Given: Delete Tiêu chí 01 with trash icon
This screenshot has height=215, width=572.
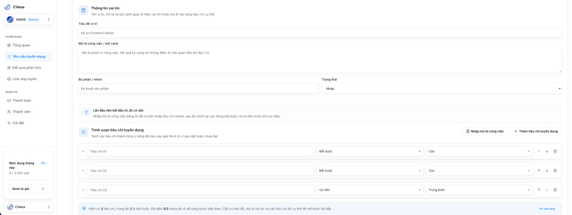Looking at the screenshot, I should pyautogui.click(x=555, y=151).
